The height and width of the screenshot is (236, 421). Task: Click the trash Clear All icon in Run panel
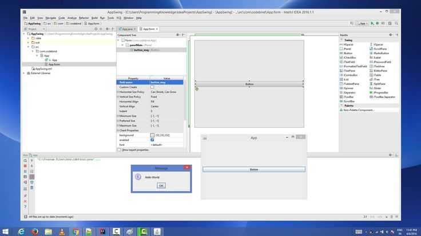coord(31,188)
